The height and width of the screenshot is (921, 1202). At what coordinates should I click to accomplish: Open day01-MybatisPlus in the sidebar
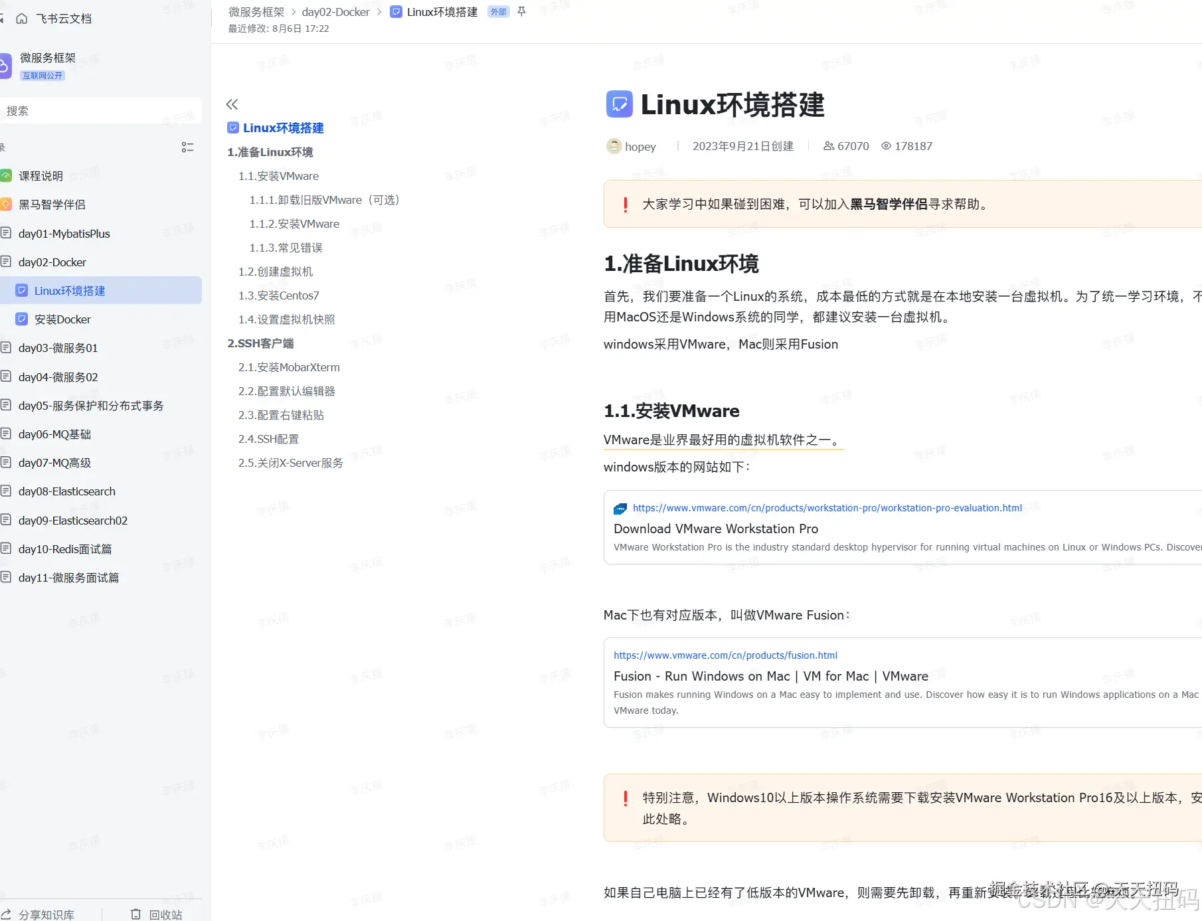[64, 234]
